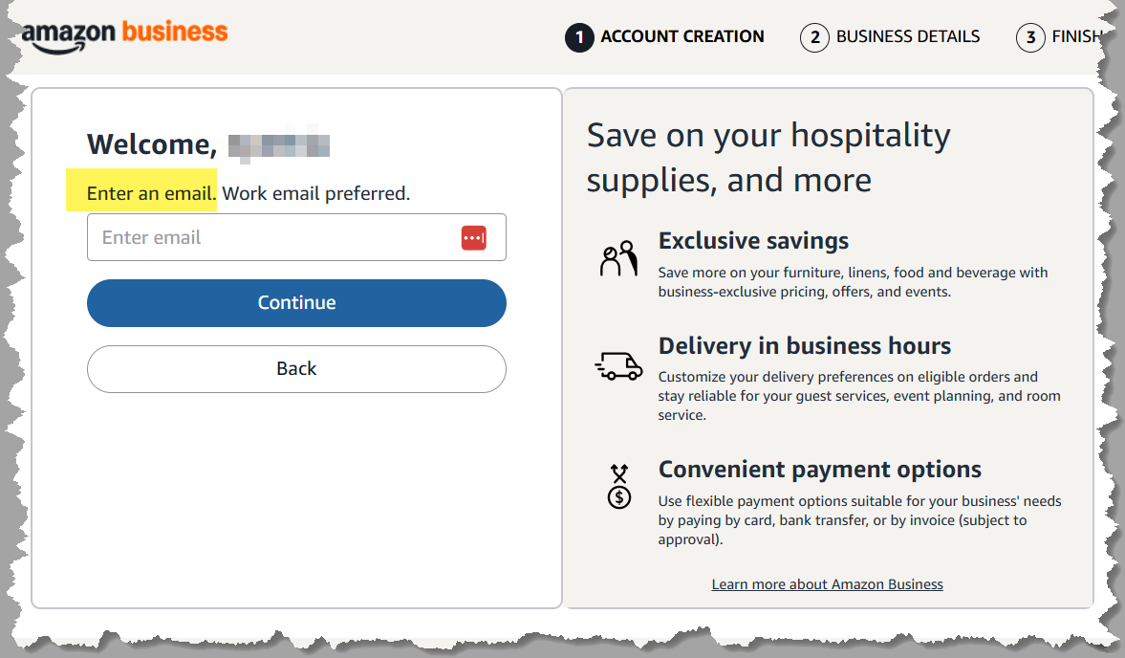Click the Amazon Business logo
Viewport: 1125px width, 658px height.
pos(124,34)
